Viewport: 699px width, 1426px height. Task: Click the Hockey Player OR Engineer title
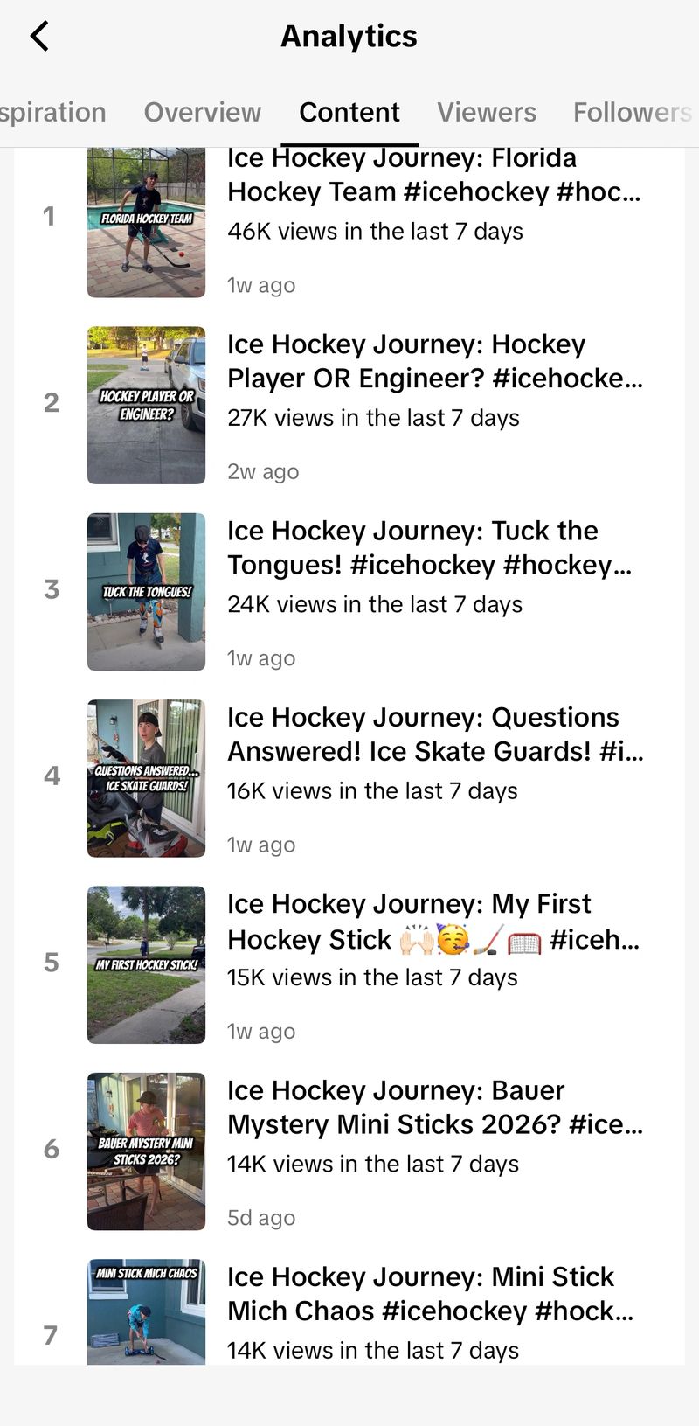[434, 361]
